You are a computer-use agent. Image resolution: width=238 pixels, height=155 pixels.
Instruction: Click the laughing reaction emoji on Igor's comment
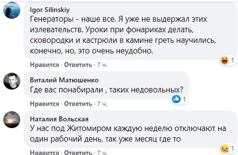(x=225, y=60)
